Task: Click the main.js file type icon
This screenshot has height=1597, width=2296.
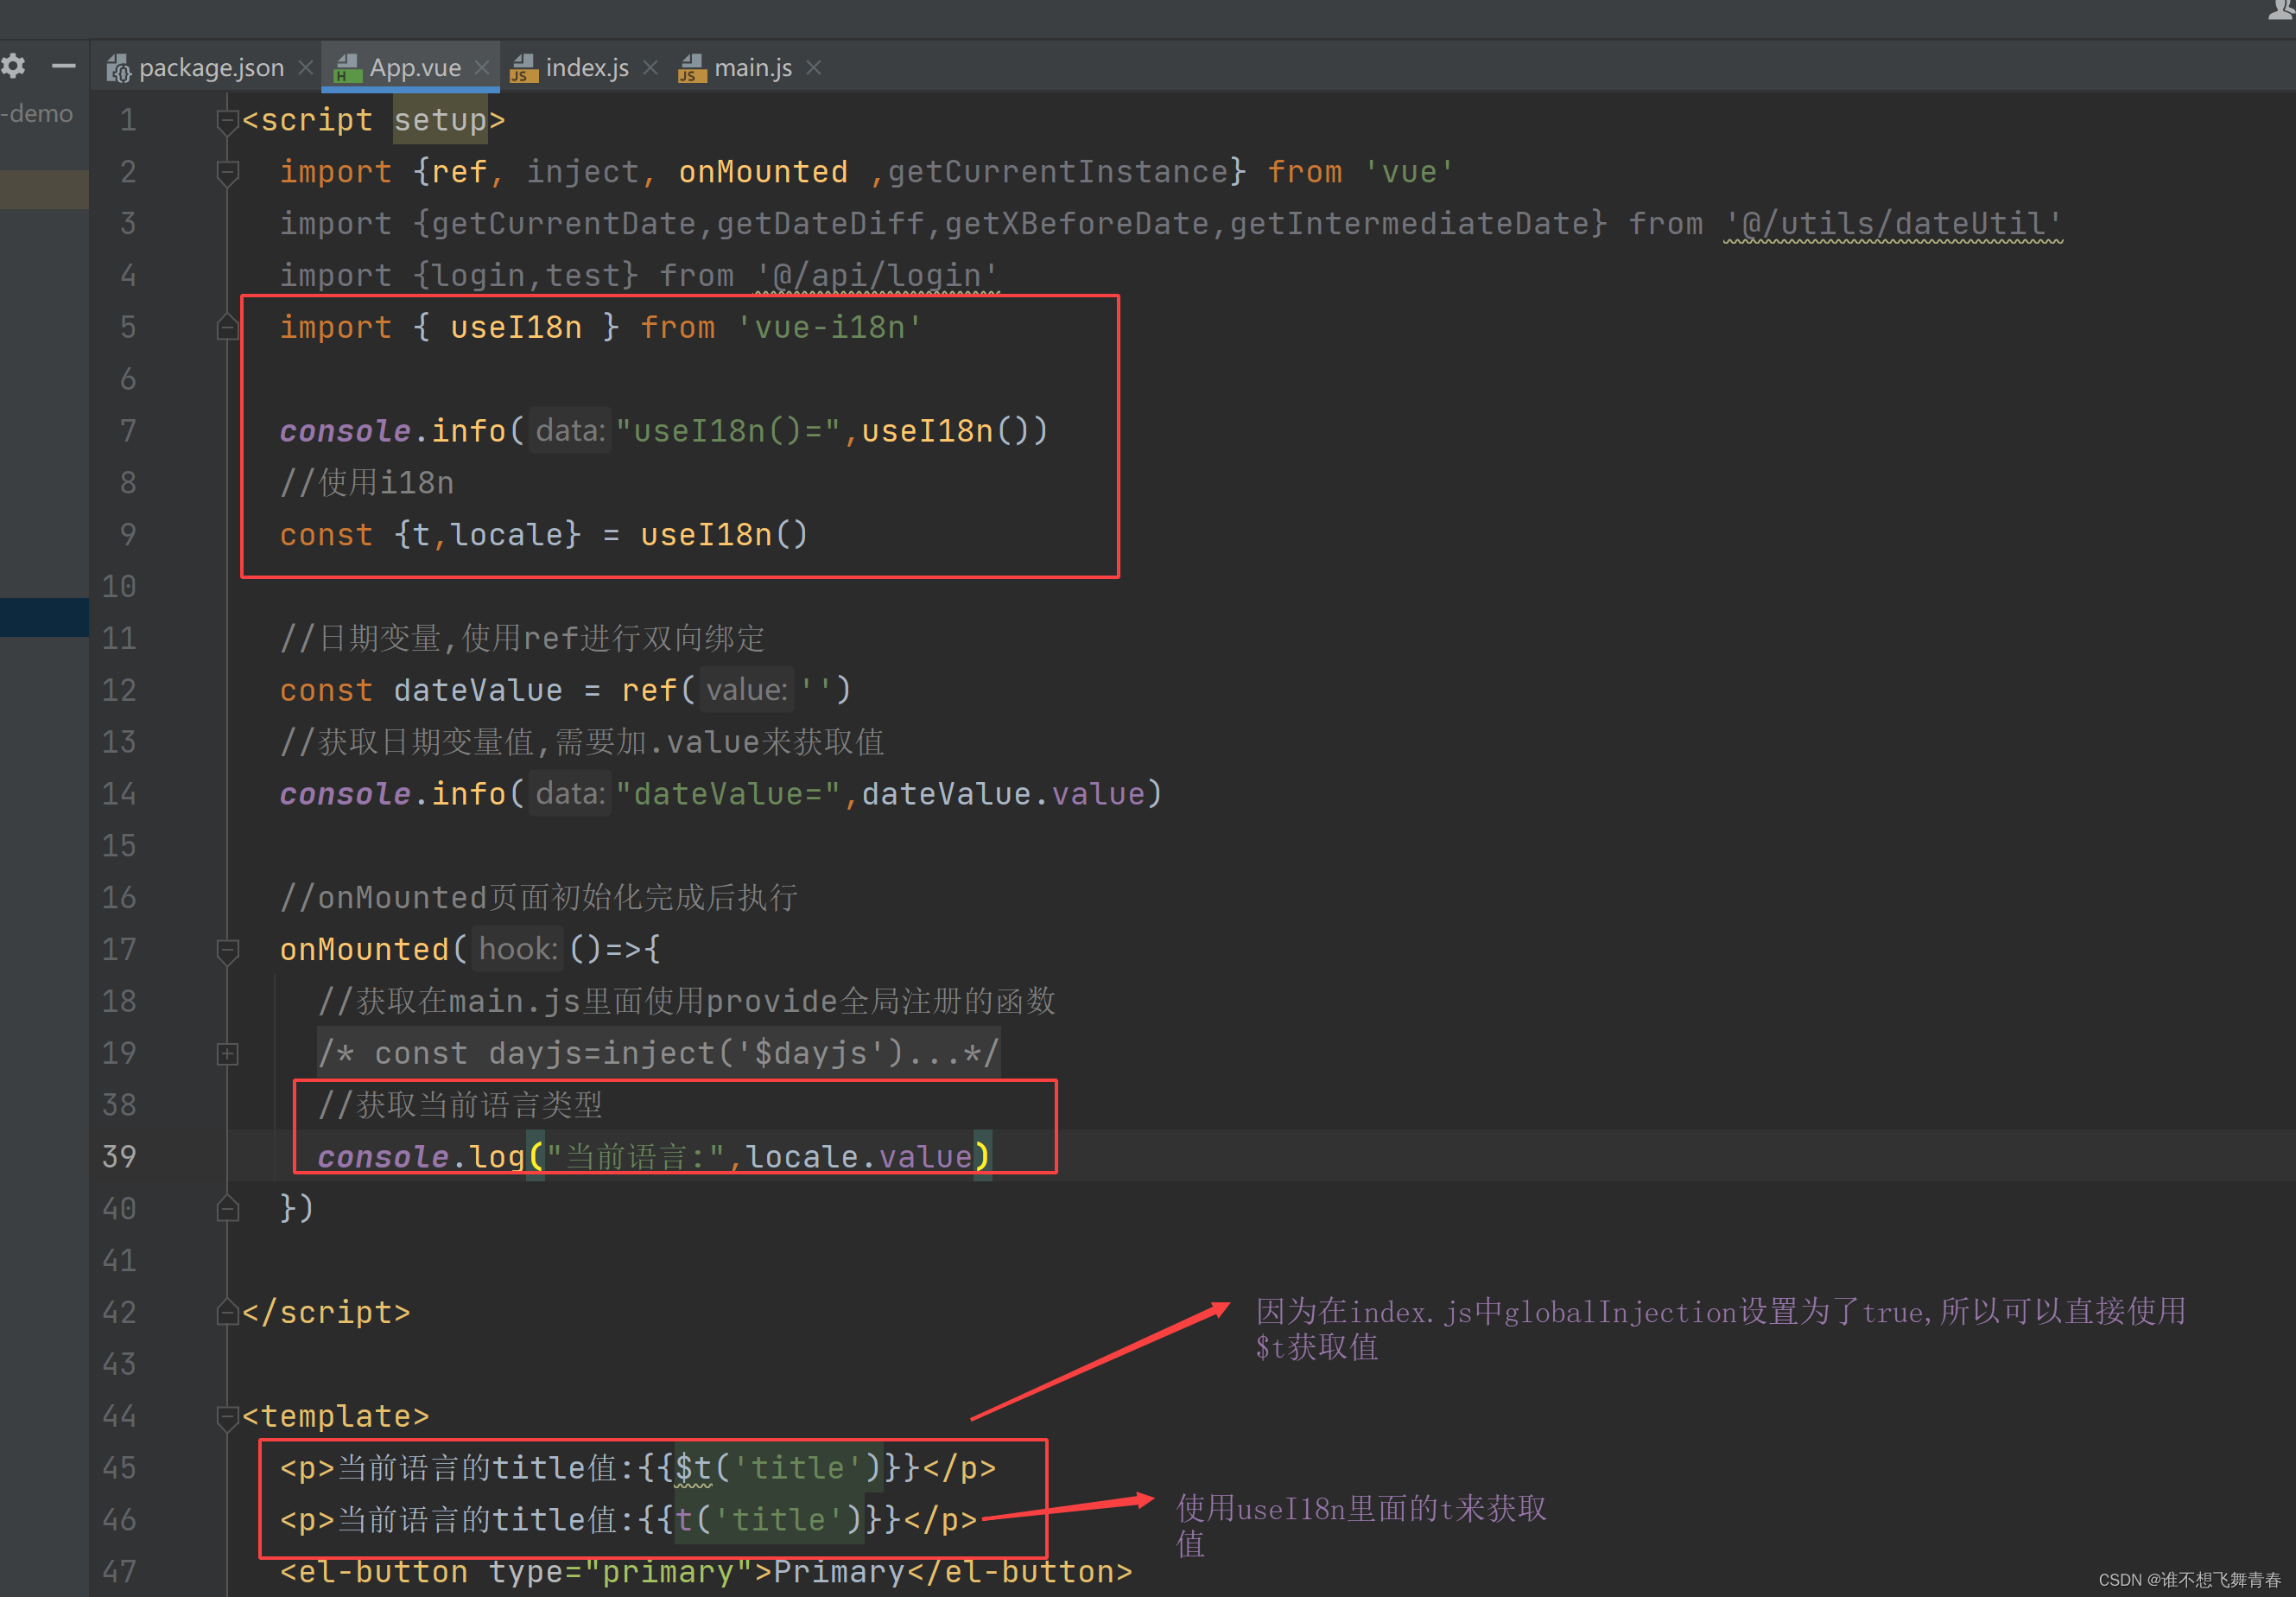Action: [692, 68]
